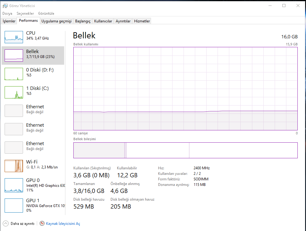
Task: Open the Görüntüle menu
Action: tap(46, 13)
